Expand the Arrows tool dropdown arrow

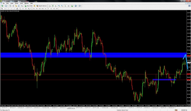pyautogui.click(x=30, y=9)
